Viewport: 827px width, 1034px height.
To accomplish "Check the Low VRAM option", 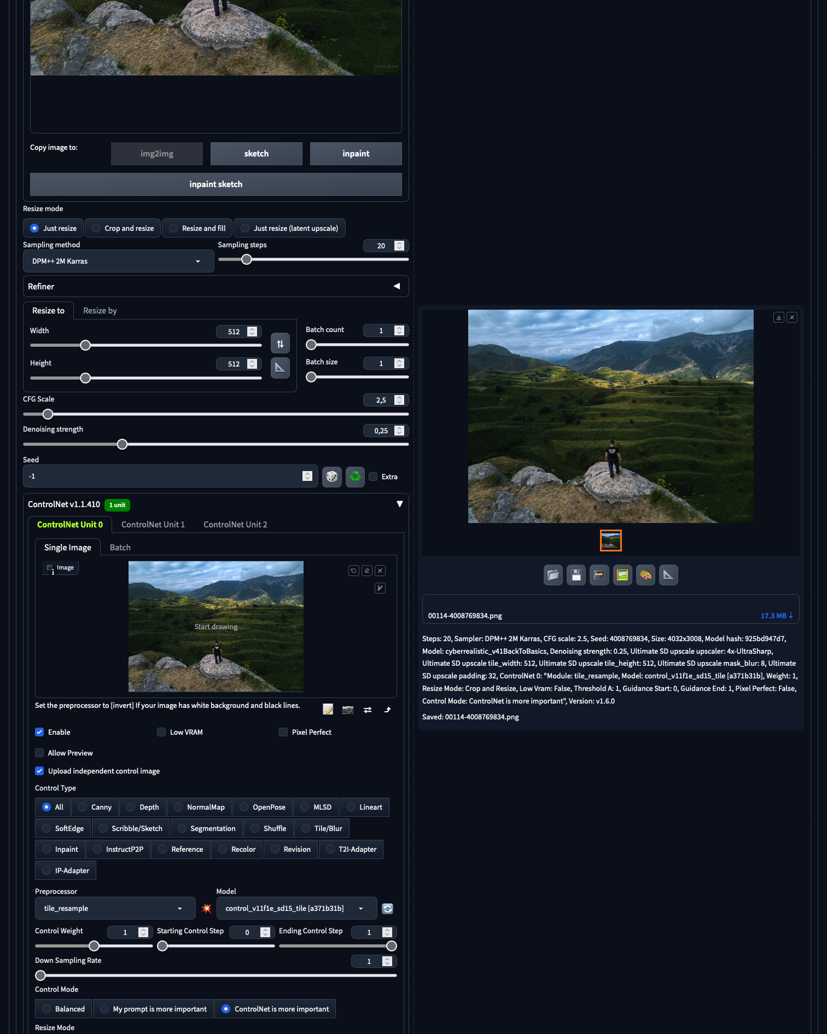I will 161,732.
